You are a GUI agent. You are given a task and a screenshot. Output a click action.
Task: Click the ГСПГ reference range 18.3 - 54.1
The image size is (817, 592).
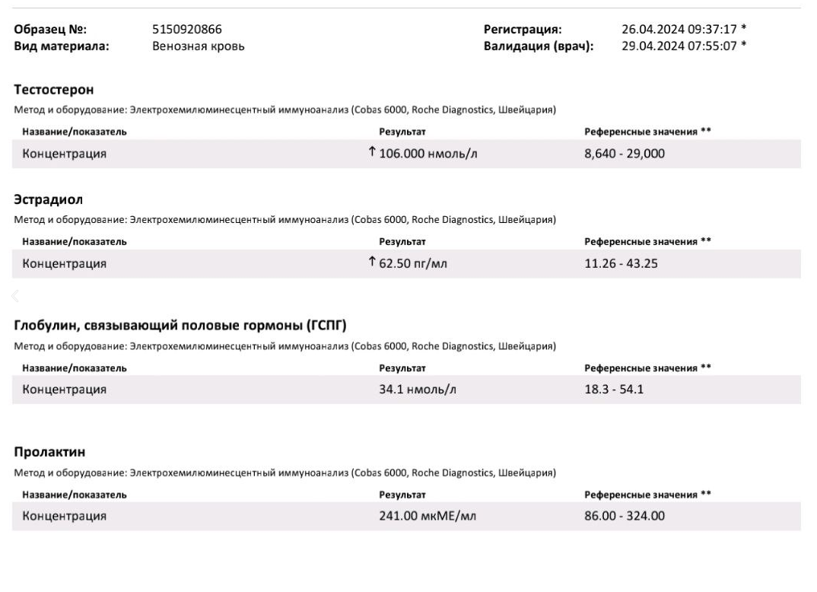[612, 390]
